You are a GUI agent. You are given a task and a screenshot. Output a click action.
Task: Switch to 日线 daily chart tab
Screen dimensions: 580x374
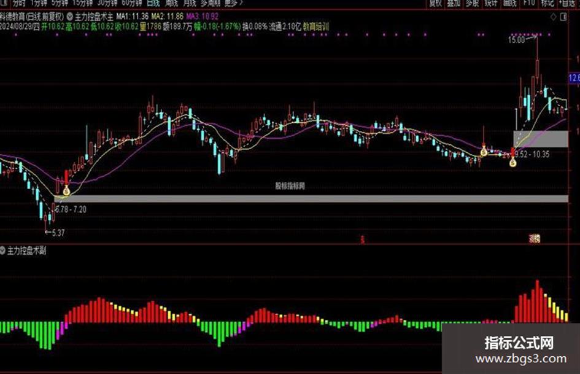pyautogui.click(x=153, y=3)
